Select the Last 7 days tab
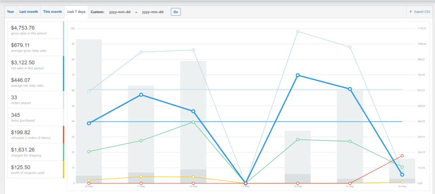Image resolution: width=435 pixels, height=194 pixels. tap(76, 12)
